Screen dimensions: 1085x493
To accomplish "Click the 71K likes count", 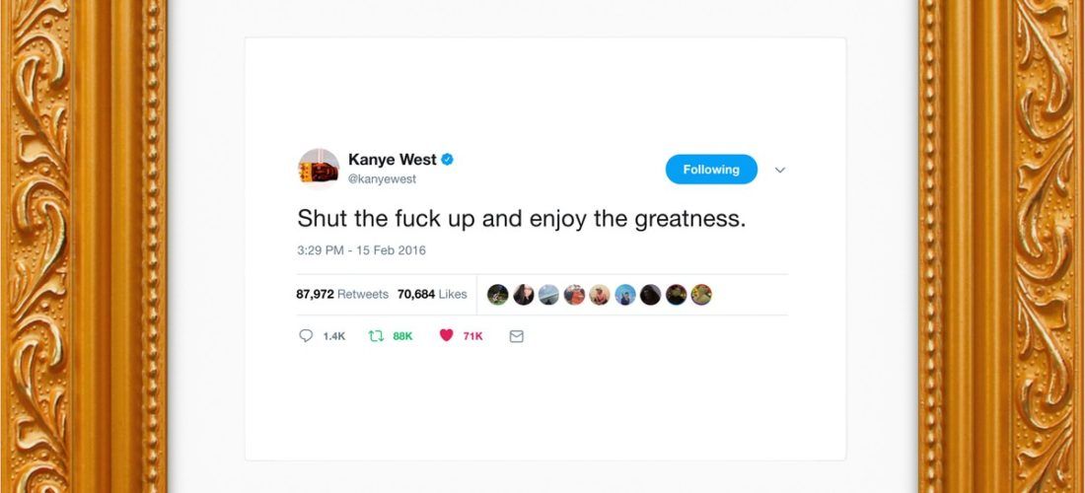I will coord(473,336).
